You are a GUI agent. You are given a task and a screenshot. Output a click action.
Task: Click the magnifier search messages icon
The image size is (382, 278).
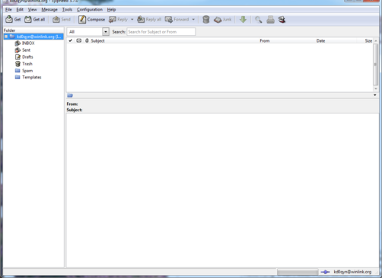point(259,20)
